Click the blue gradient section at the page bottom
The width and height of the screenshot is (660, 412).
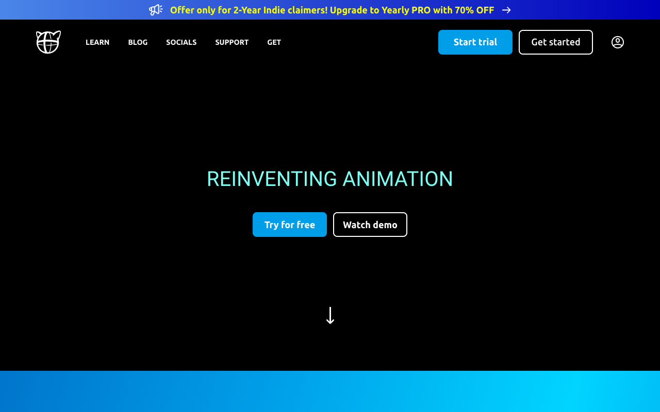point(330,391)
